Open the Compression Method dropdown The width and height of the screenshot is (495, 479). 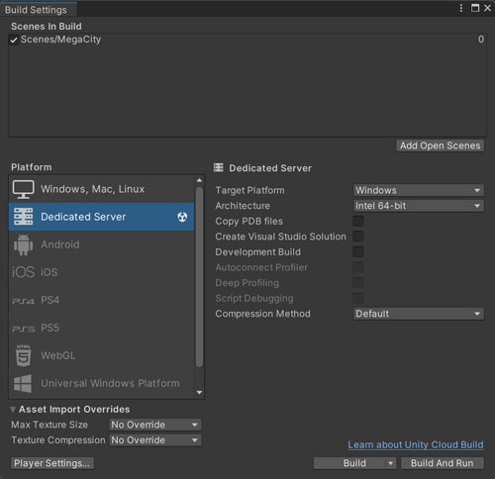(418, 314)
